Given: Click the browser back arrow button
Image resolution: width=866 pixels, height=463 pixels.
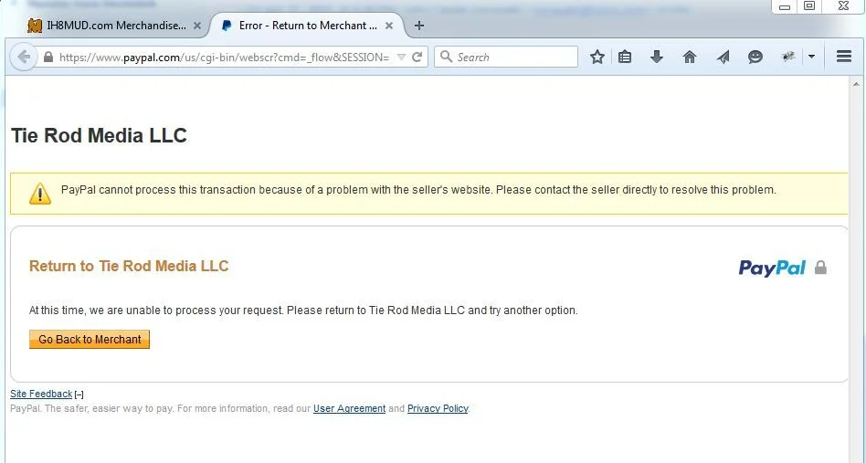Looking at the screenshot, I should coord(23,57).
